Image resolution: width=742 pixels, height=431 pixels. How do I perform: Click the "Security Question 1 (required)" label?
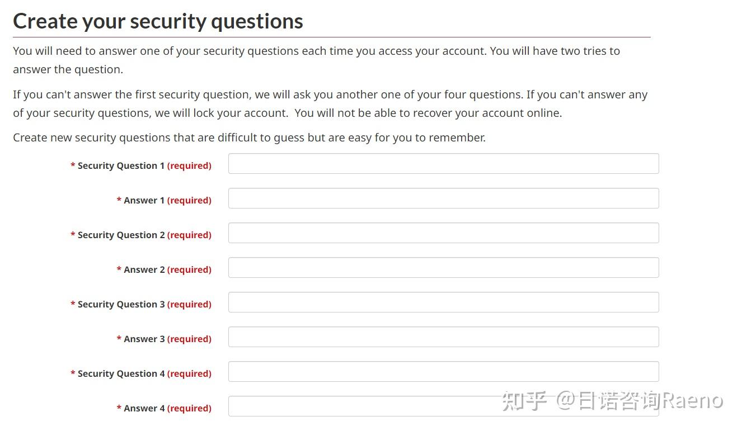tap(141, 165)
